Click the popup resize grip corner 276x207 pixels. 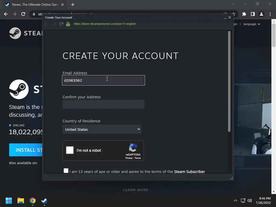tap(232, 178)
